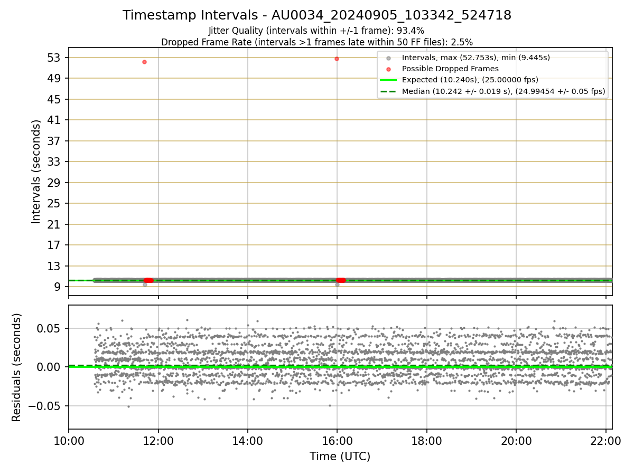Click the legend entry 'Expected (10.240s), (25.00000 fps)'

470,80
